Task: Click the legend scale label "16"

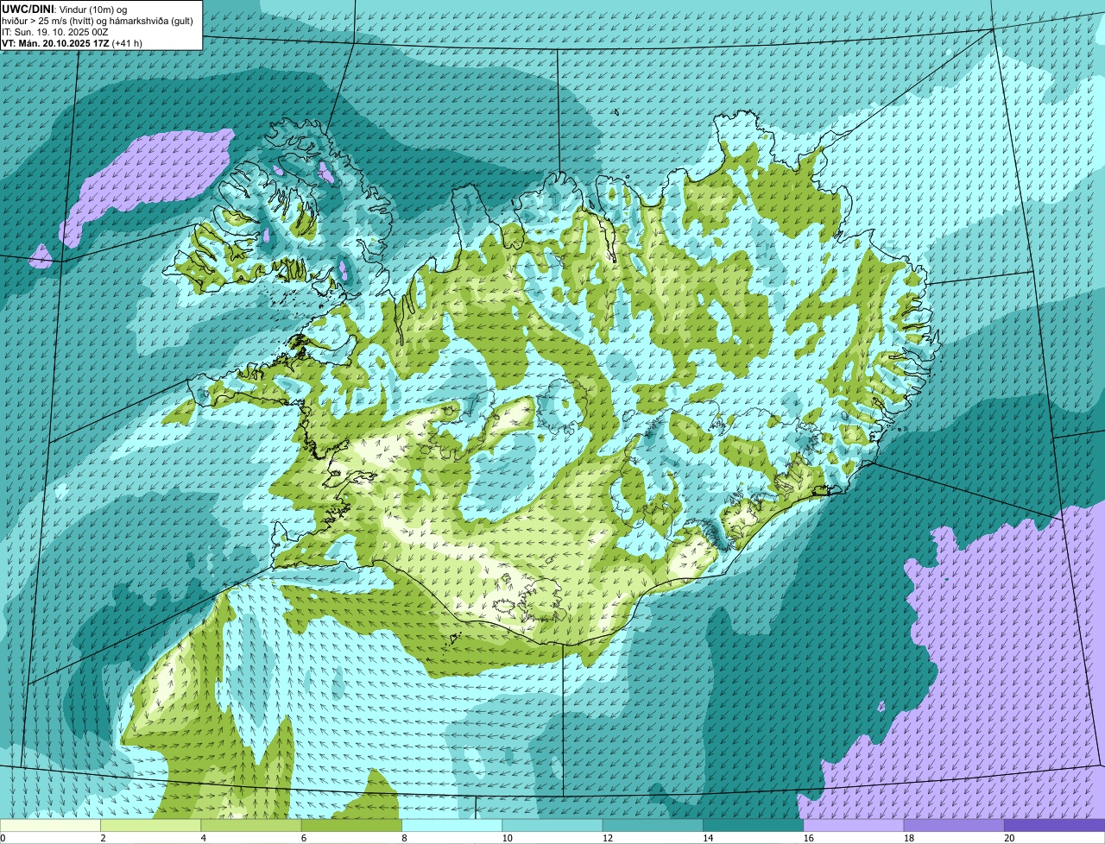Action: coord(808,838)
